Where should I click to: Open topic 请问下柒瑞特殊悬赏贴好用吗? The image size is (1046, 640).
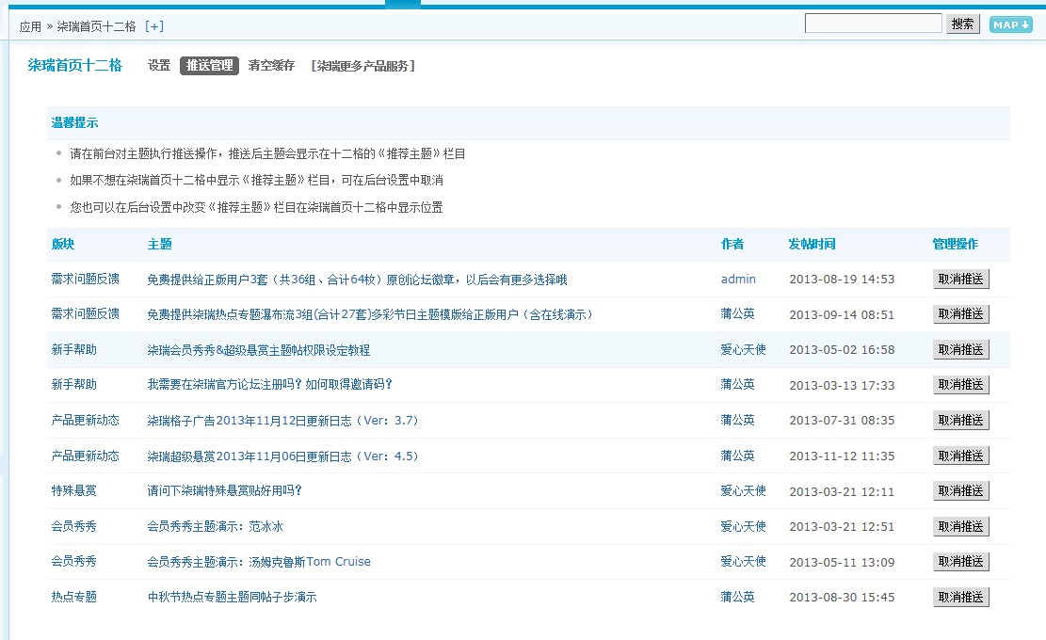[x=224, y=491]
